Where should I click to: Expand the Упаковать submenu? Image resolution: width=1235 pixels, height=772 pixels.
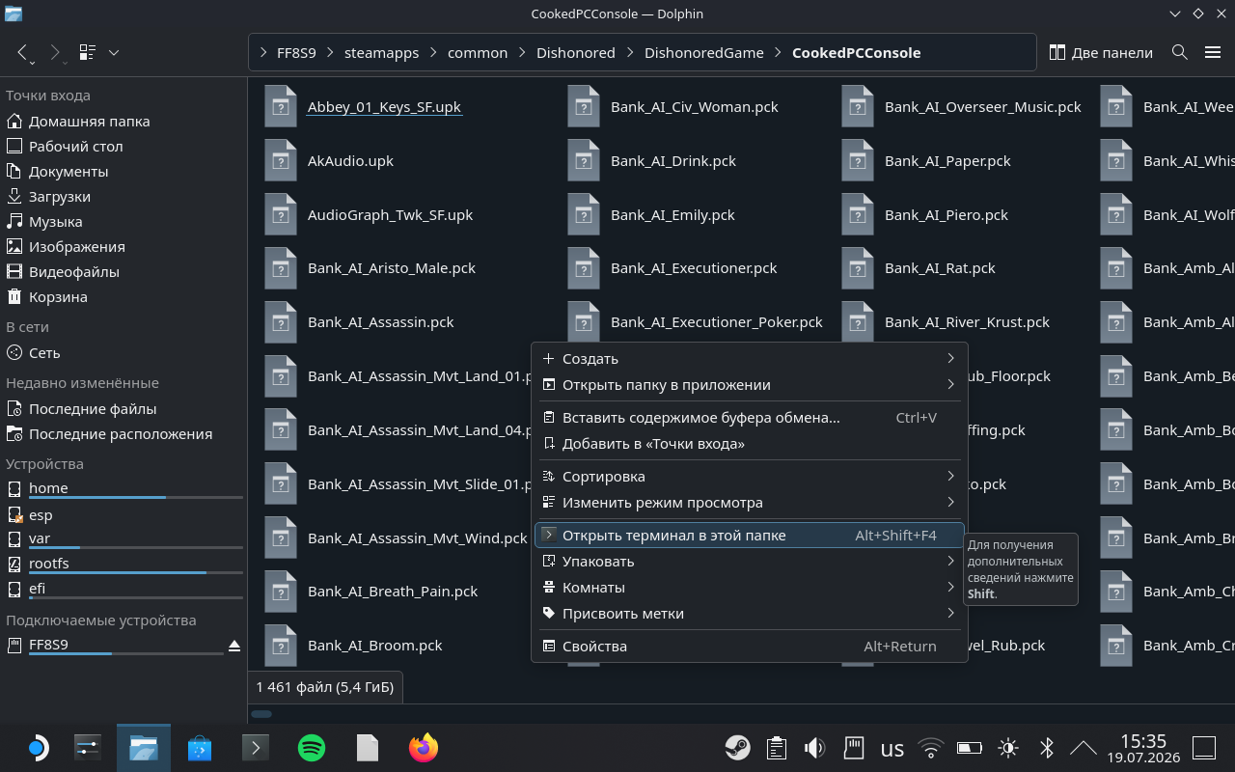(750, 562)
